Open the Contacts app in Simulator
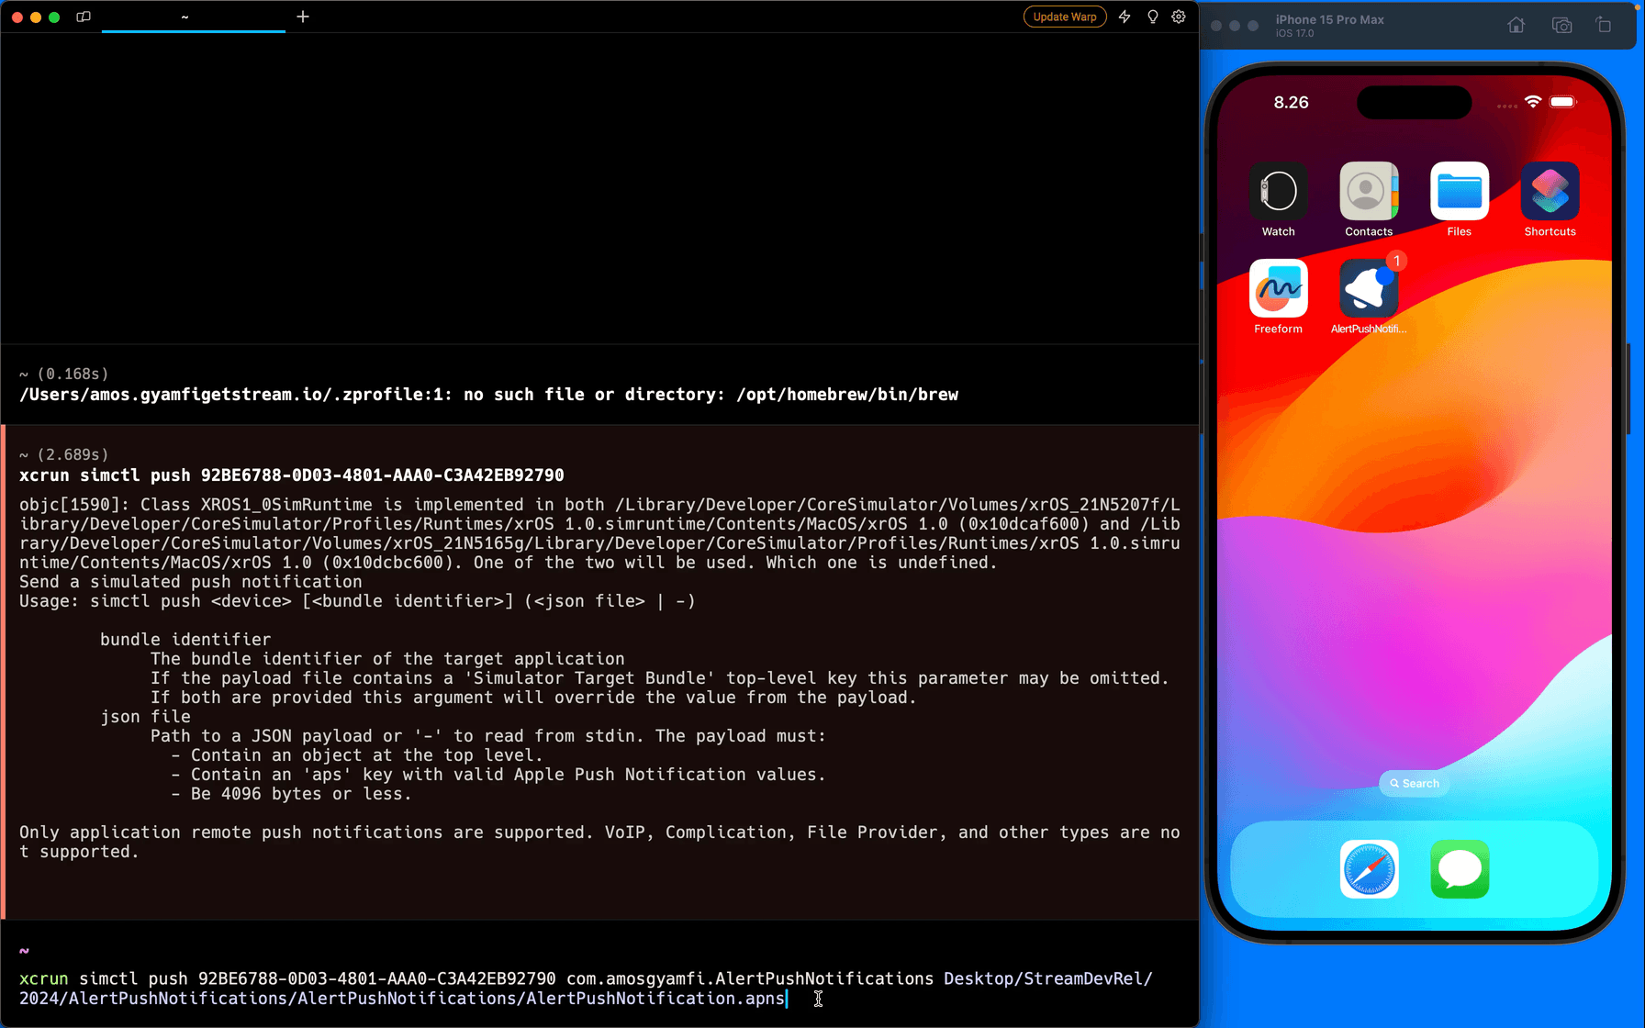 pyautogui.click(x=1369, y=191)
